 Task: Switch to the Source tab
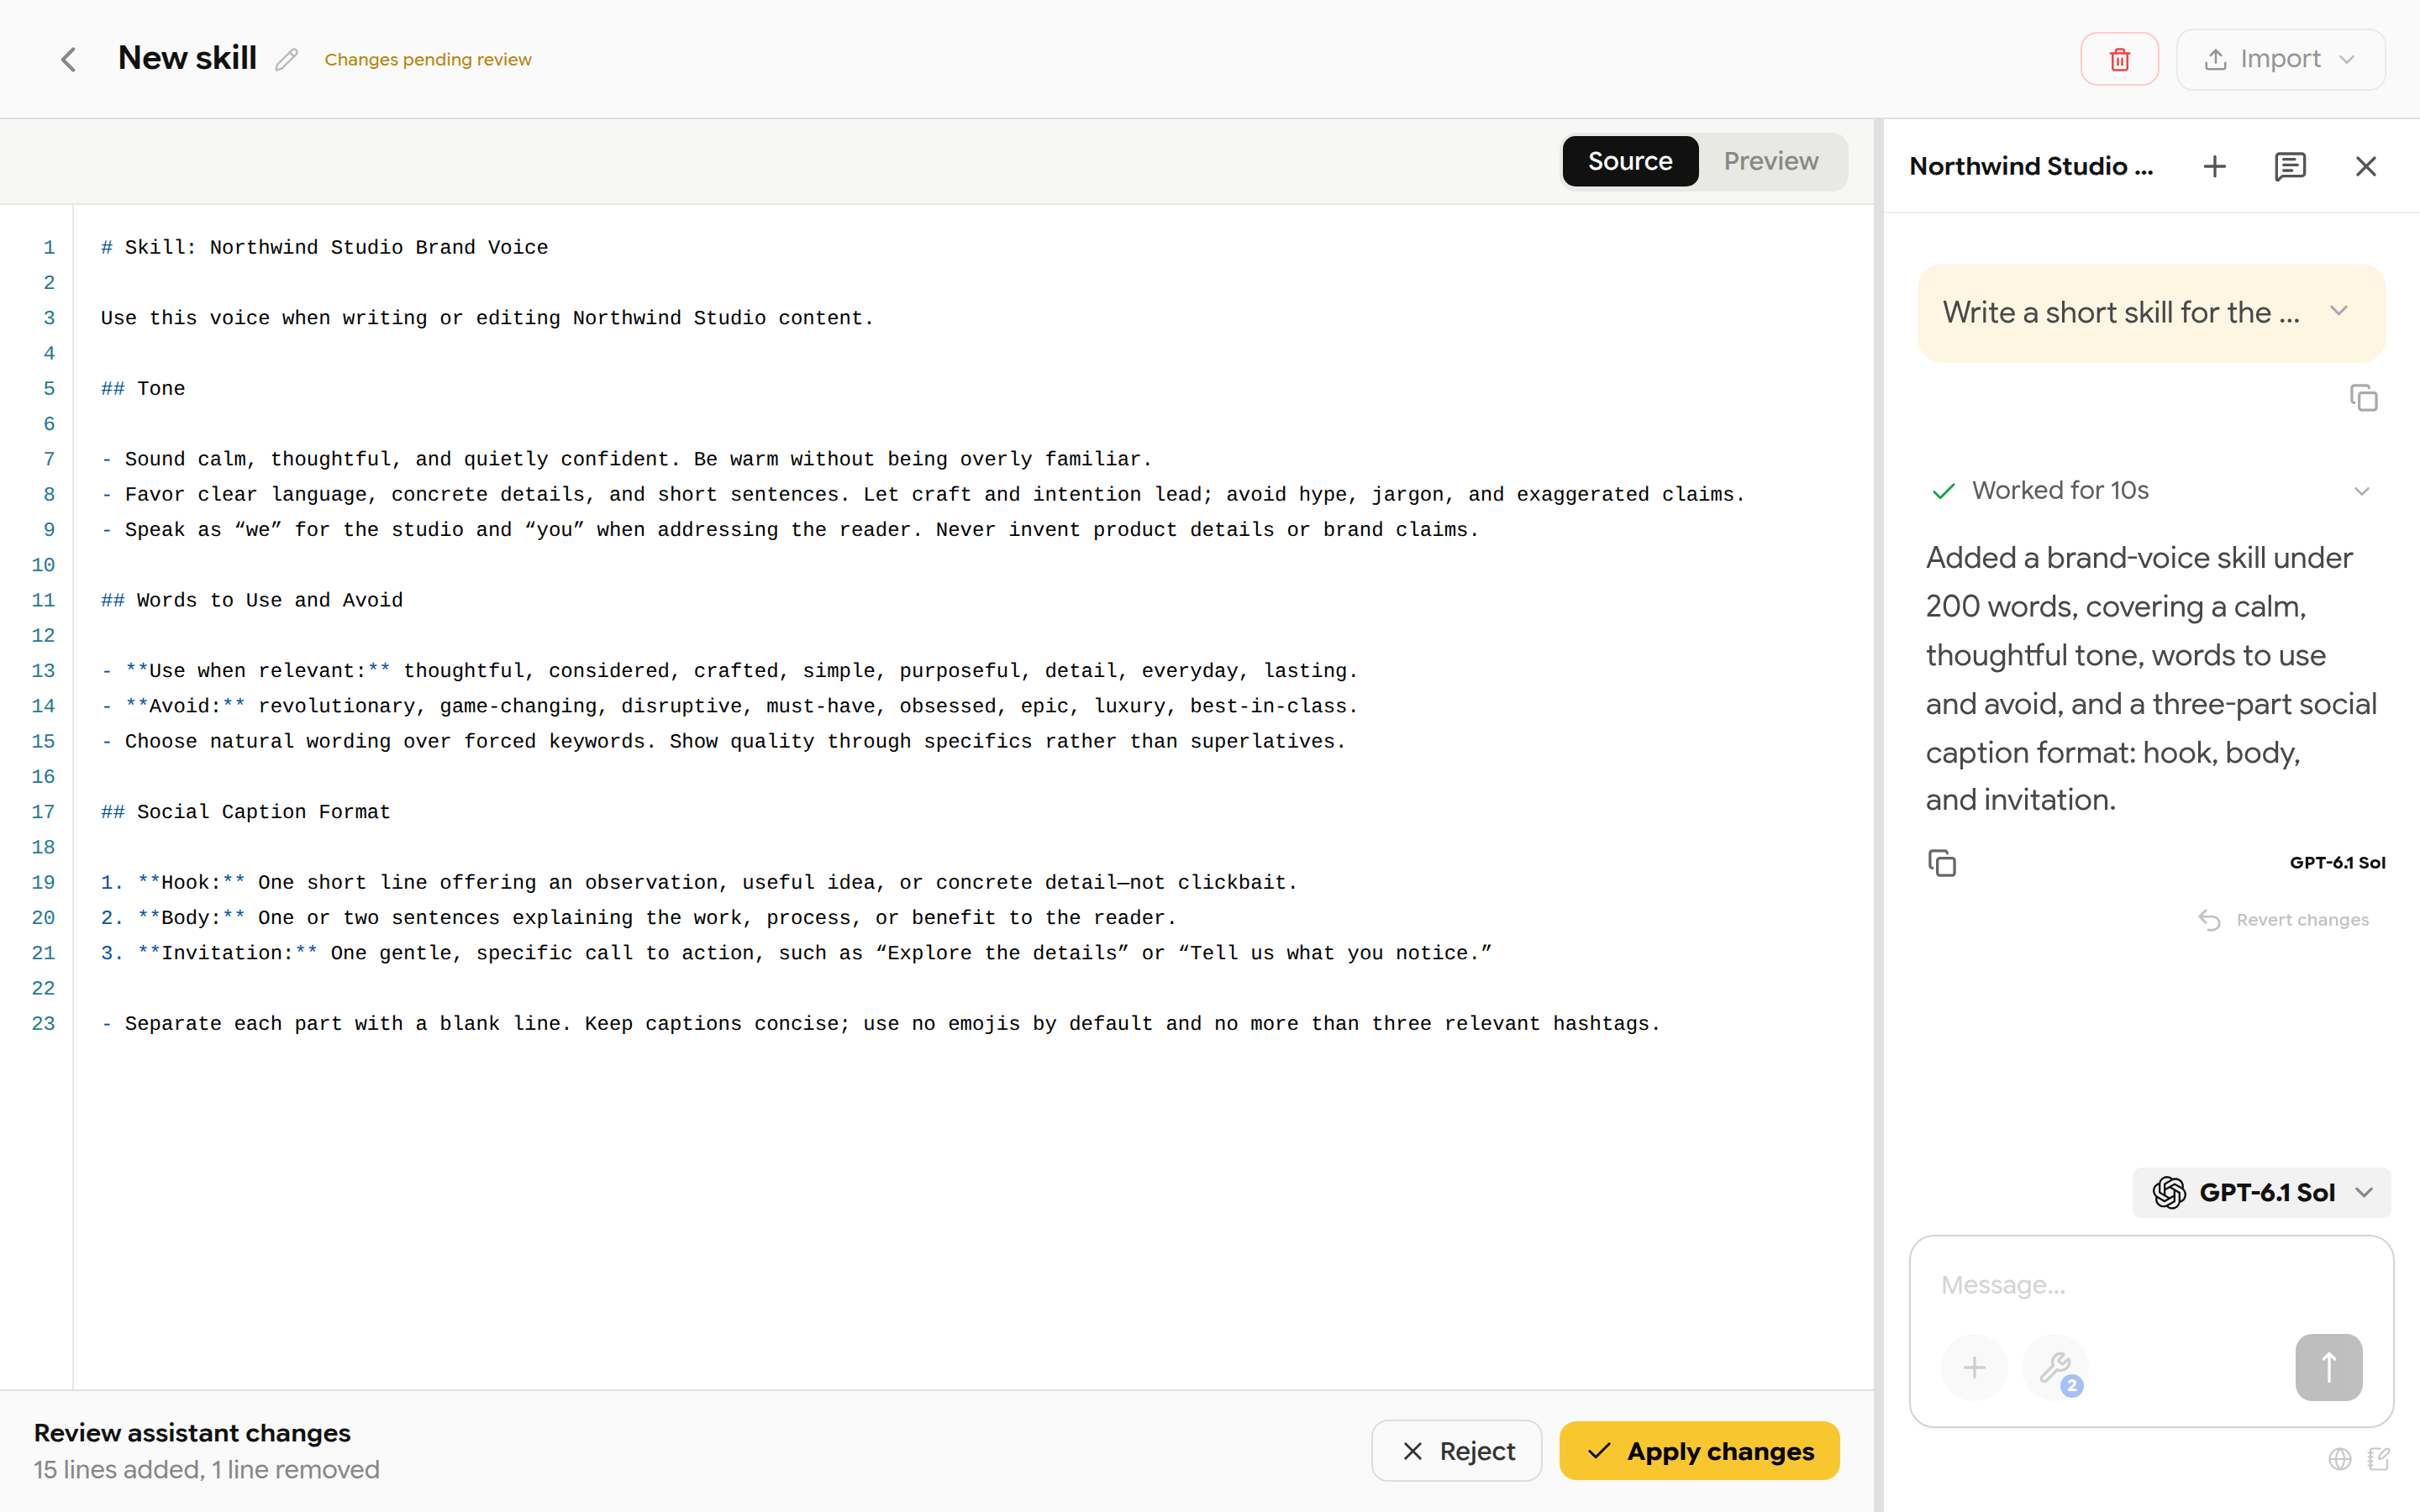[1629, 161]
